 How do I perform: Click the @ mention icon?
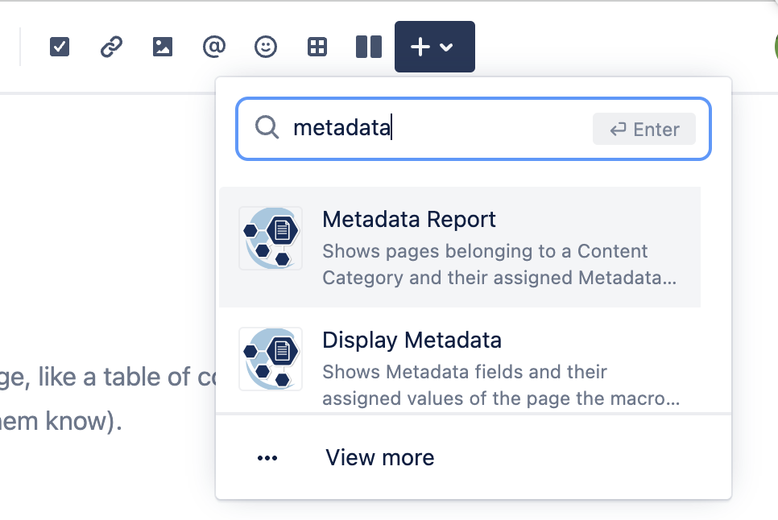pos(213,47)
